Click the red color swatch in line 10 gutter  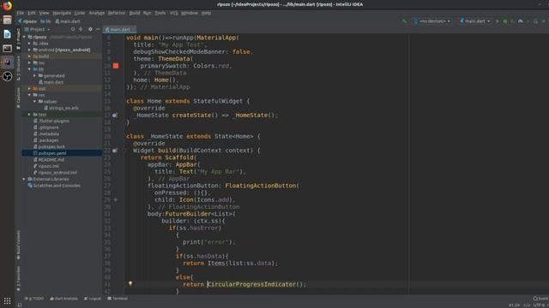116,66
